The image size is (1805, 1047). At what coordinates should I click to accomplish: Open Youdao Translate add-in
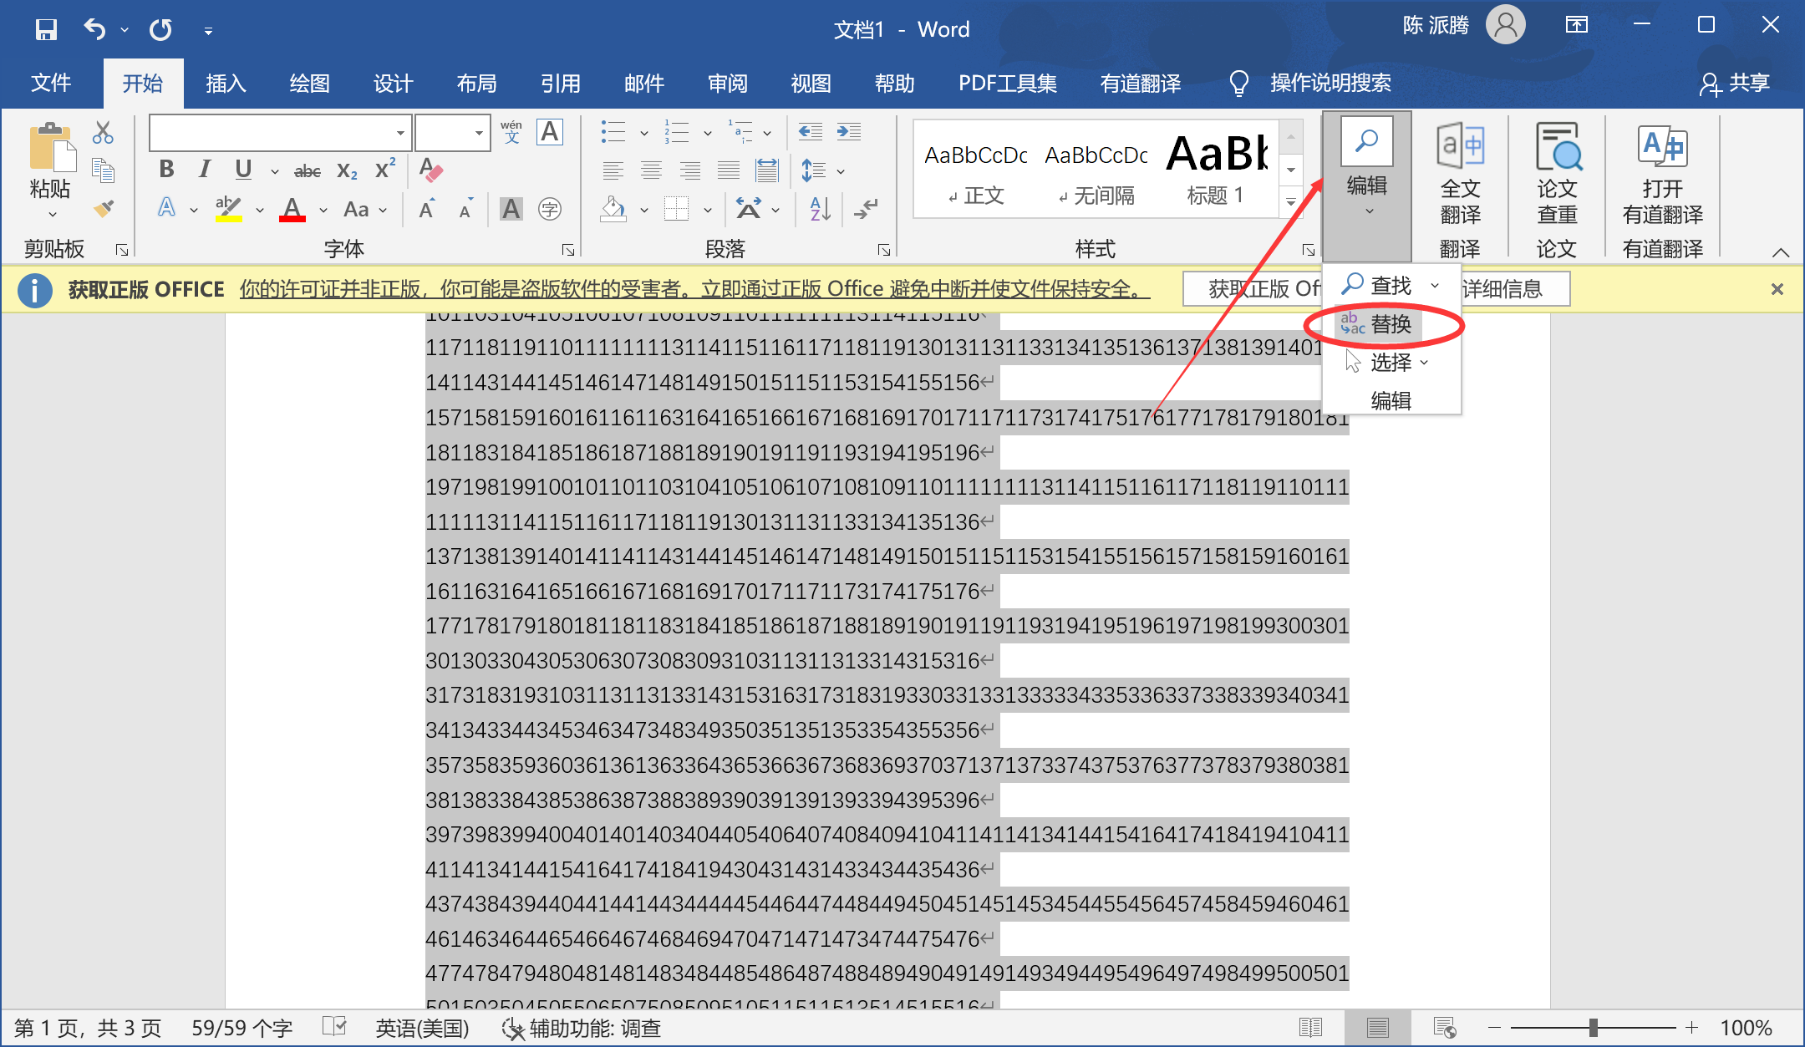pyautogui.click(x=1662, y=174)
